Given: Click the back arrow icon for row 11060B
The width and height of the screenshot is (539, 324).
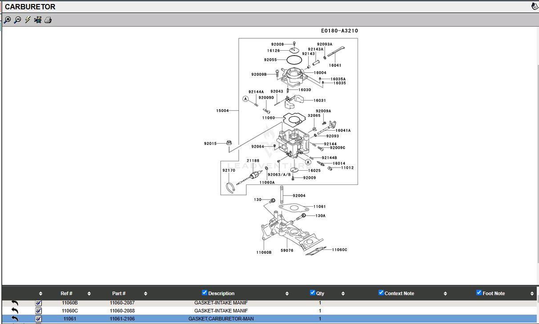Looking at the screenshot, I should coord(15,303).
